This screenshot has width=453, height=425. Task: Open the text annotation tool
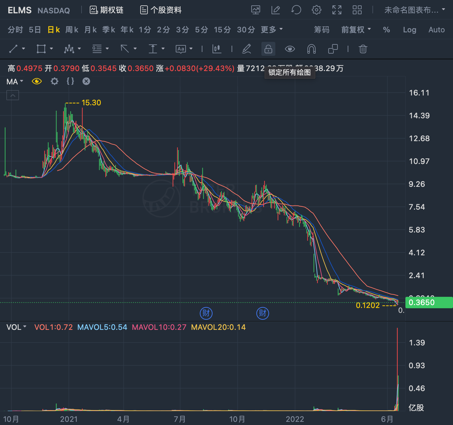point(181,49)
